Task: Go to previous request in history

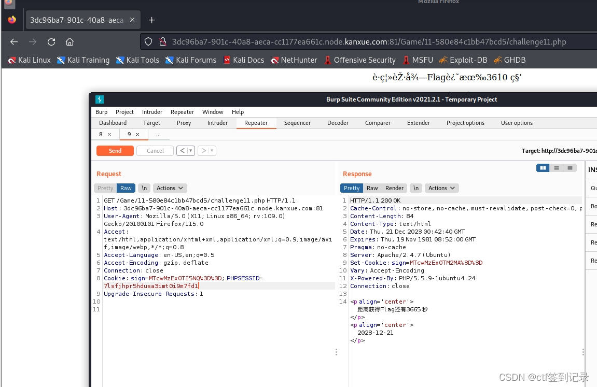Action: pos(183,151)
